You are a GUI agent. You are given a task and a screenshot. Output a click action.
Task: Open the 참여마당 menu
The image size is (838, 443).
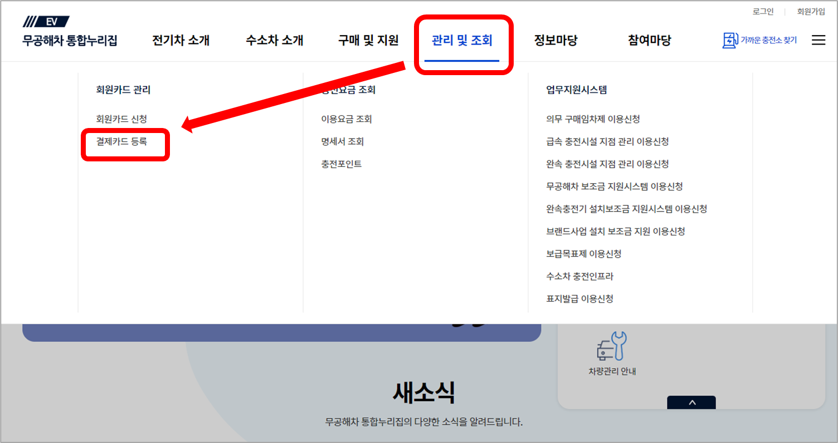click(649, 41)
